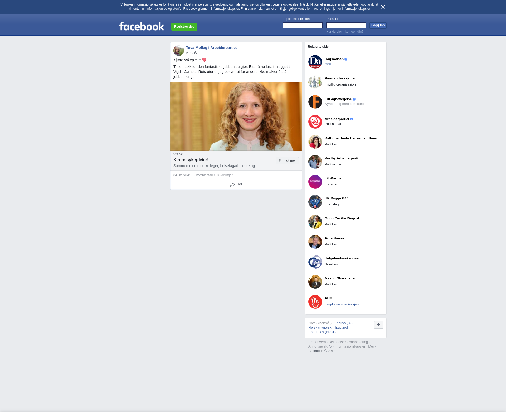Click Masud Gharahkhani avatar

(315, 282)
